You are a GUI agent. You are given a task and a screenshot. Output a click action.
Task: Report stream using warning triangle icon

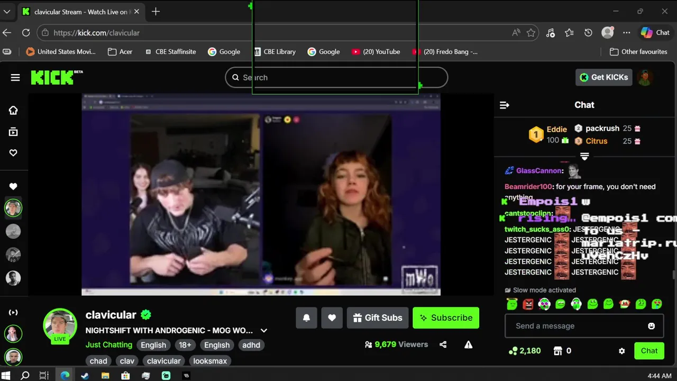click(x=469, y=344)
